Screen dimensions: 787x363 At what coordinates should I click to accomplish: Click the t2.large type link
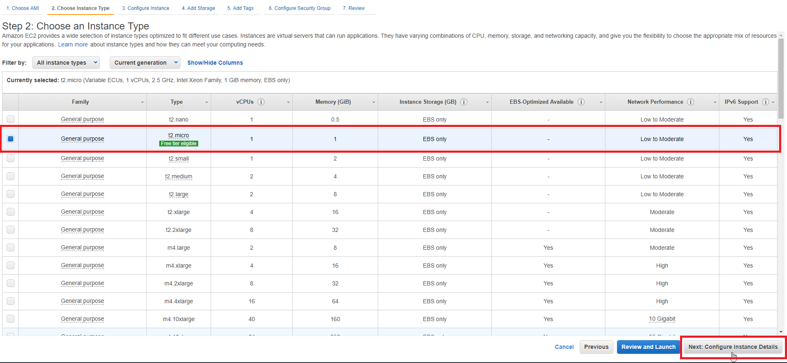pos(179,194)
